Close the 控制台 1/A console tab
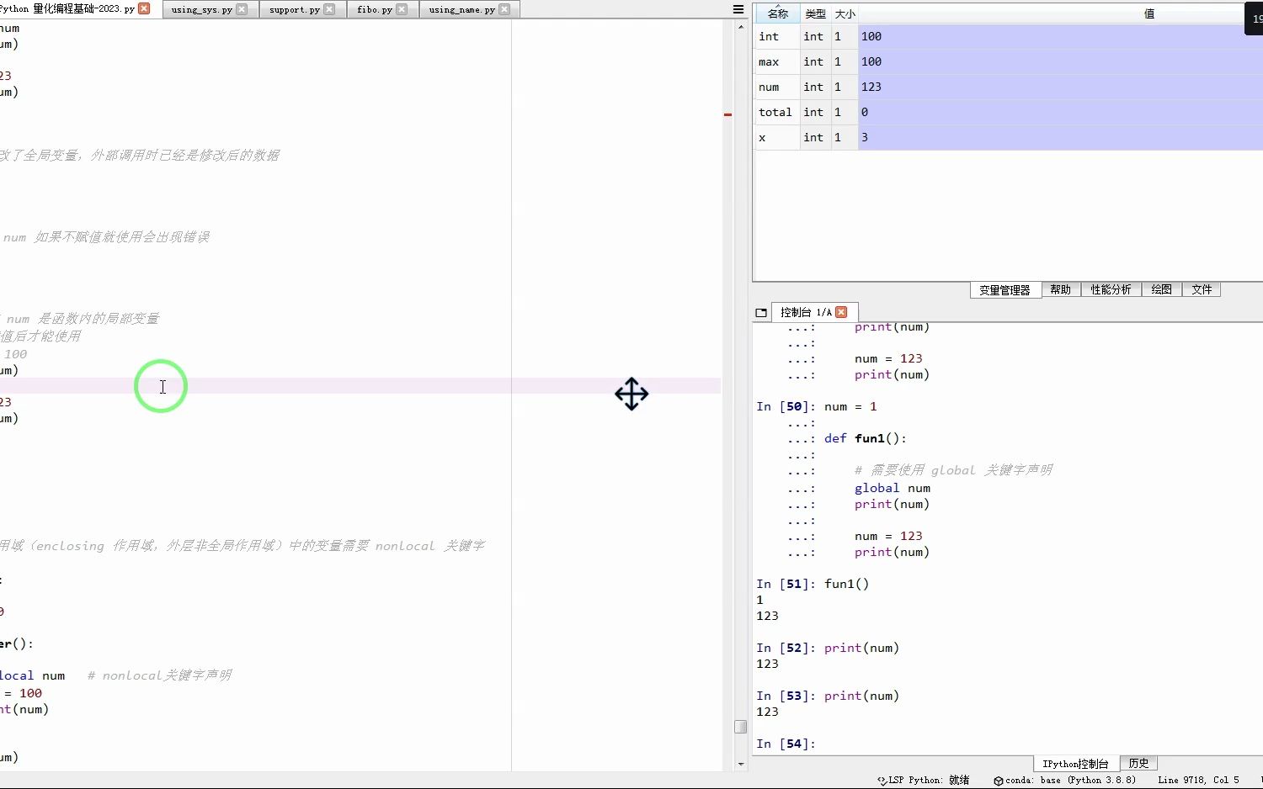Viewport: 1263px width, 789px height. [x=841, y=312]
